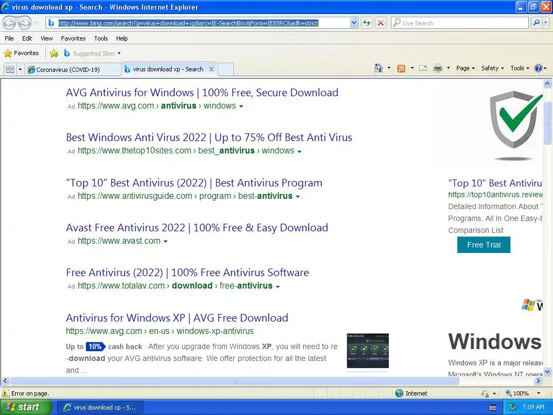This screenshot has height=415, width=553.
Task: Open a new blank tab
Action: point(226,69)
